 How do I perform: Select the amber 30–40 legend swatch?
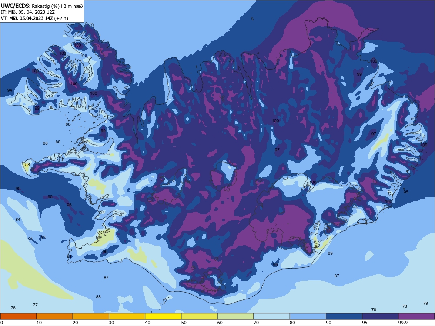127,316
